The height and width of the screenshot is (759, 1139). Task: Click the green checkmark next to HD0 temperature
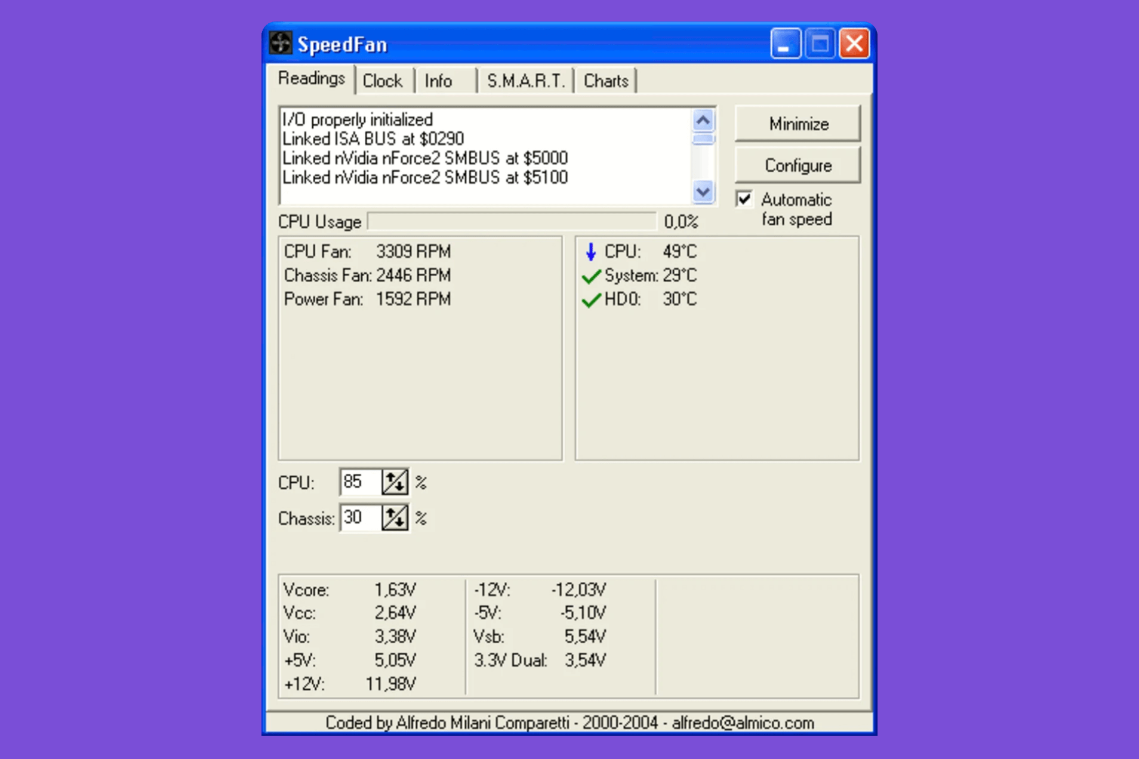click(x=590, y=300)
